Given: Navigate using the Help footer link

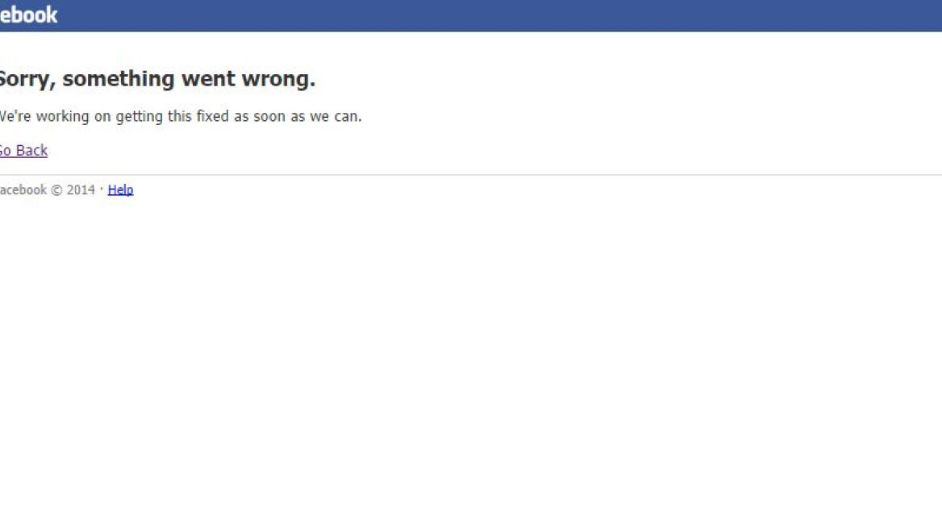Looking at the screenshot, I should [x=120, y=190].
